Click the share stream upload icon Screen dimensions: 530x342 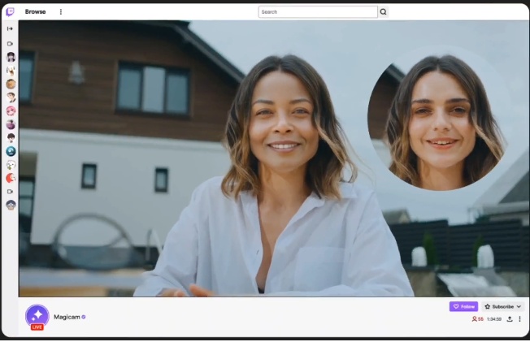coord(510,319)
